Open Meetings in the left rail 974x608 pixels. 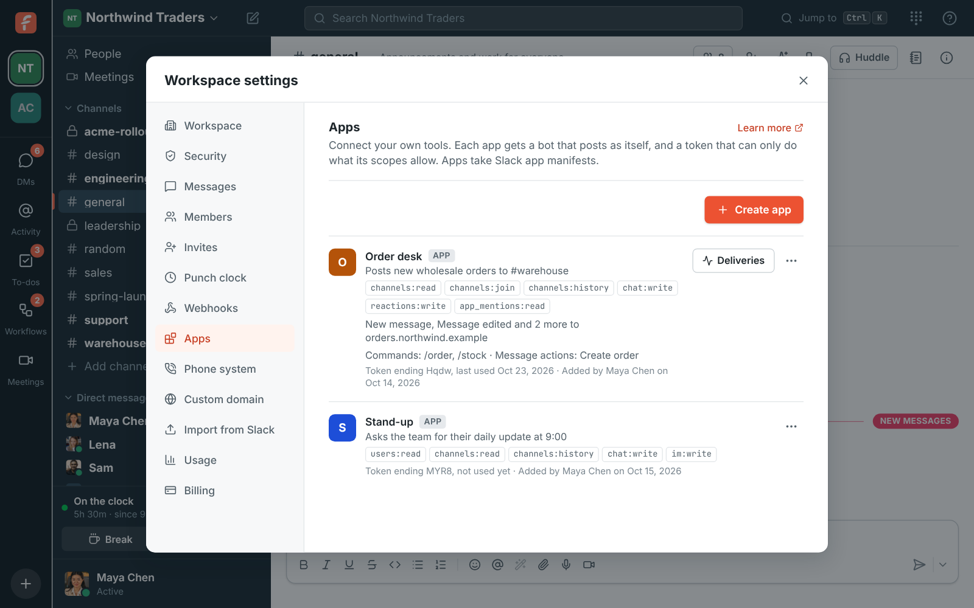[x=26, y=369]
